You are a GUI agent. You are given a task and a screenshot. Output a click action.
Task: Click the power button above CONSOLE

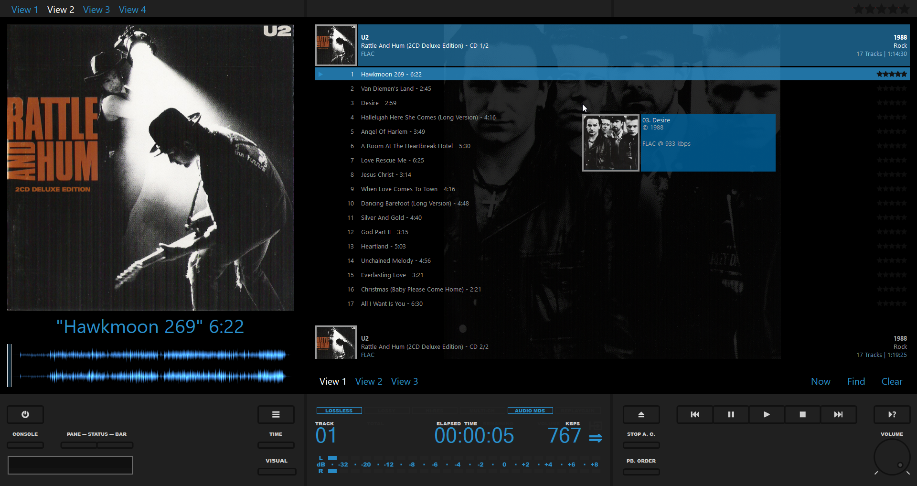25,414
